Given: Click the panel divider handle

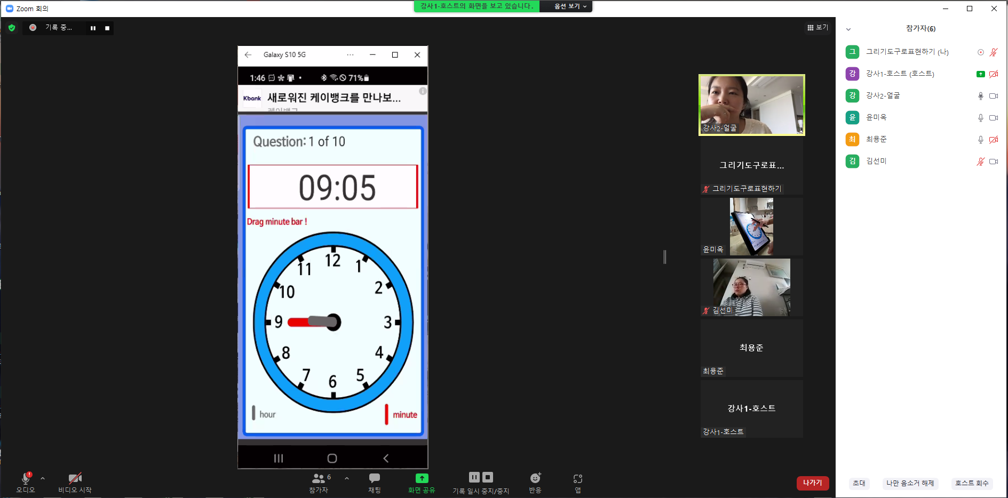Looking at the screenshot, I should 665,256.
